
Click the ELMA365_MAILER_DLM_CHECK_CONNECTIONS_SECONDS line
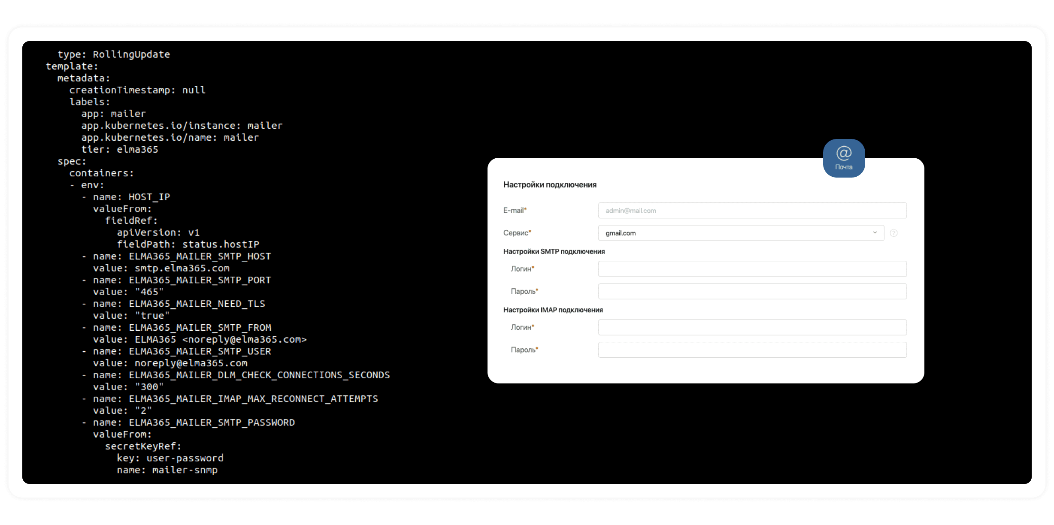[236, 375]
